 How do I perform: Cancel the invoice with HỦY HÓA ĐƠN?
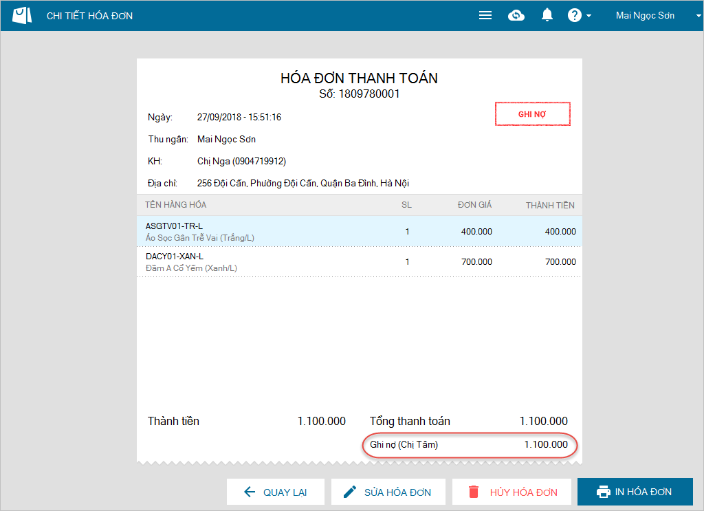(x=511, y=492)
